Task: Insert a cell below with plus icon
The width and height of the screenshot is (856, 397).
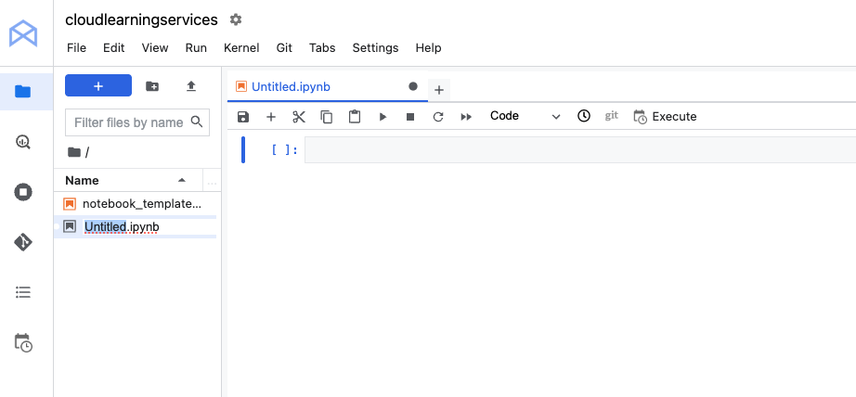Action: [271, 117]
